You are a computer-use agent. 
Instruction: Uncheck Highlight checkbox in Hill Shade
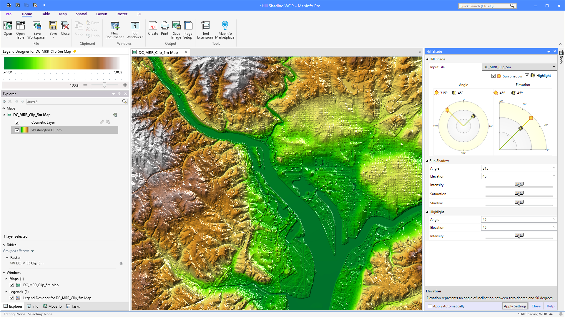(527, 75)
